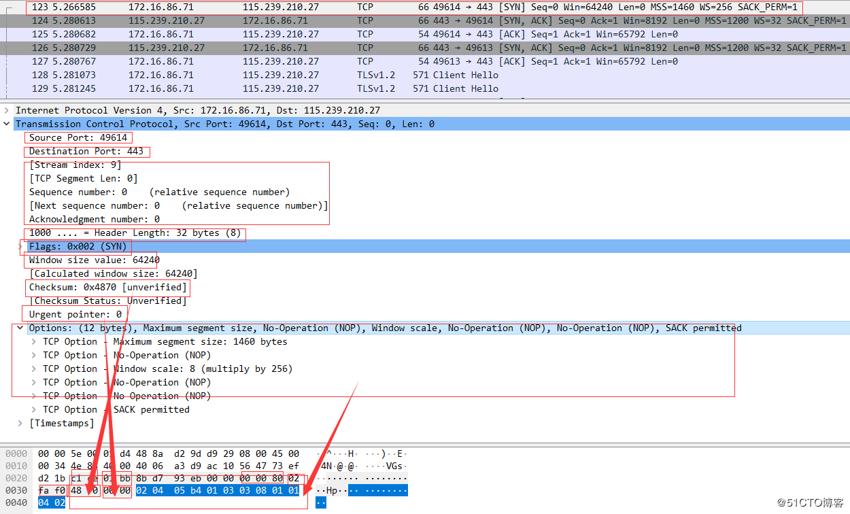
Task: Select packet 125 ACK row
Action: 272,34
